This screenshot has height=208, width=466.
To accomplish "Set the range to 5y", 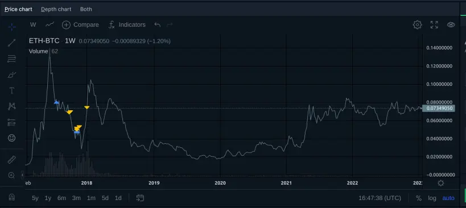I will pyautogui.click(x=35, y=198).
